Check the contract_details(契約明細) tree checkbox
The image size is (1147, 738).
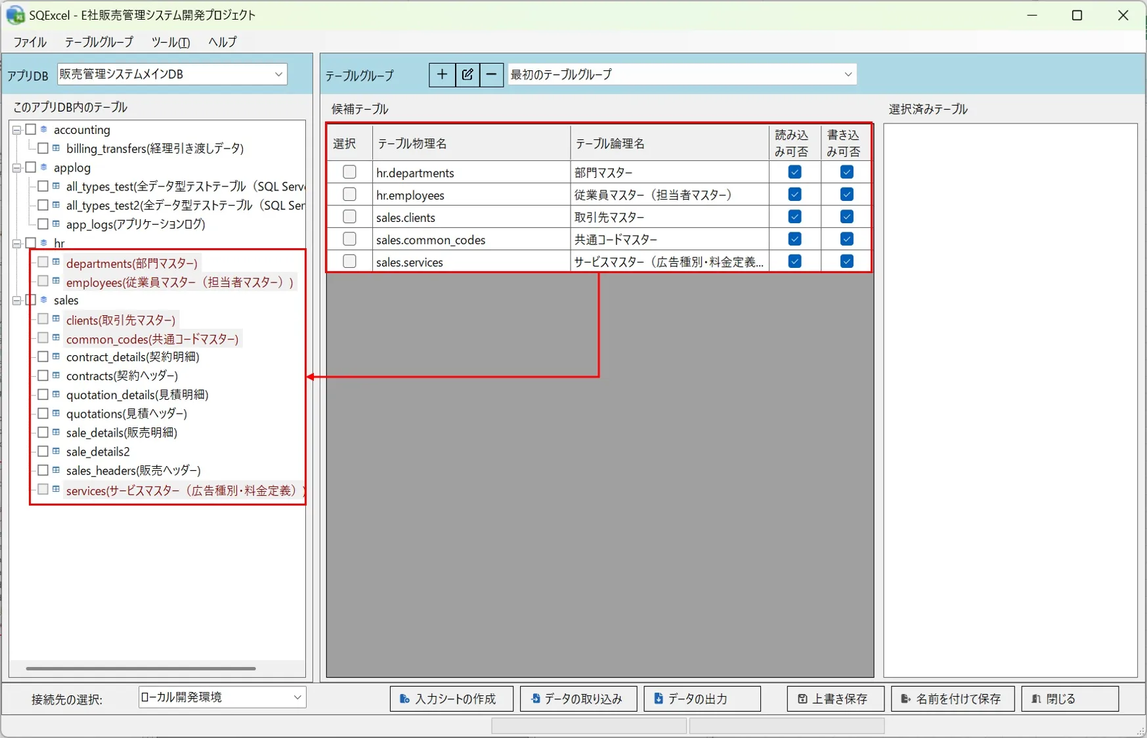tap(43, 357)
